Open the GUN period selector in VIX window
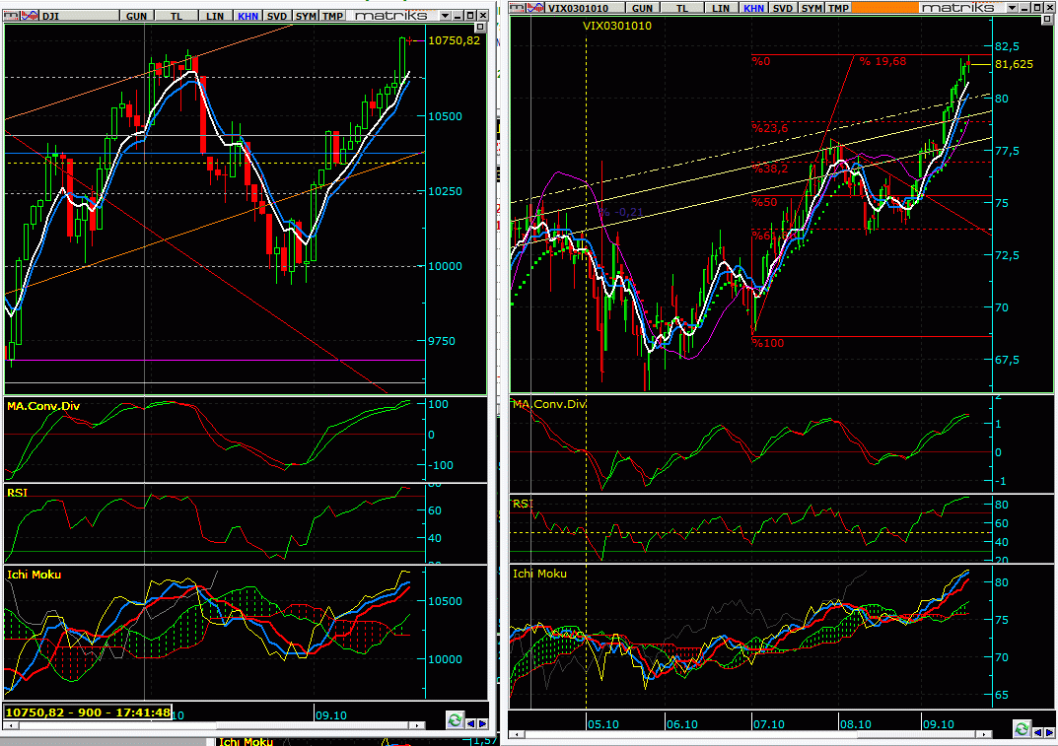Viewport: 1058px width, 746px height. click(643, 8)
